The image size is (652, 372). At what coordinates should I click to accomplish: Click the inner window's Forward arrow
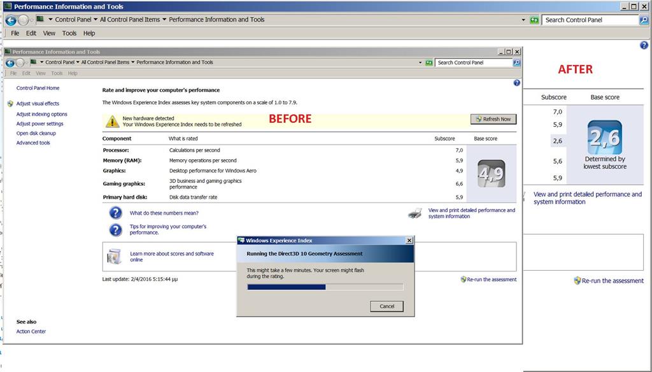[20, 63]
